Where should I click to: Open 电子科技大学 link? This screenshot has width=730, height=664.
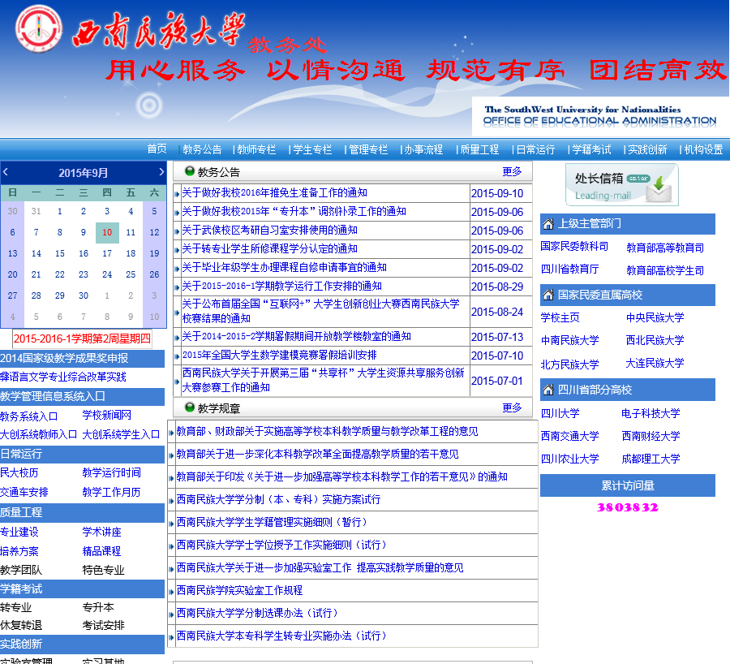click(651, 413)
